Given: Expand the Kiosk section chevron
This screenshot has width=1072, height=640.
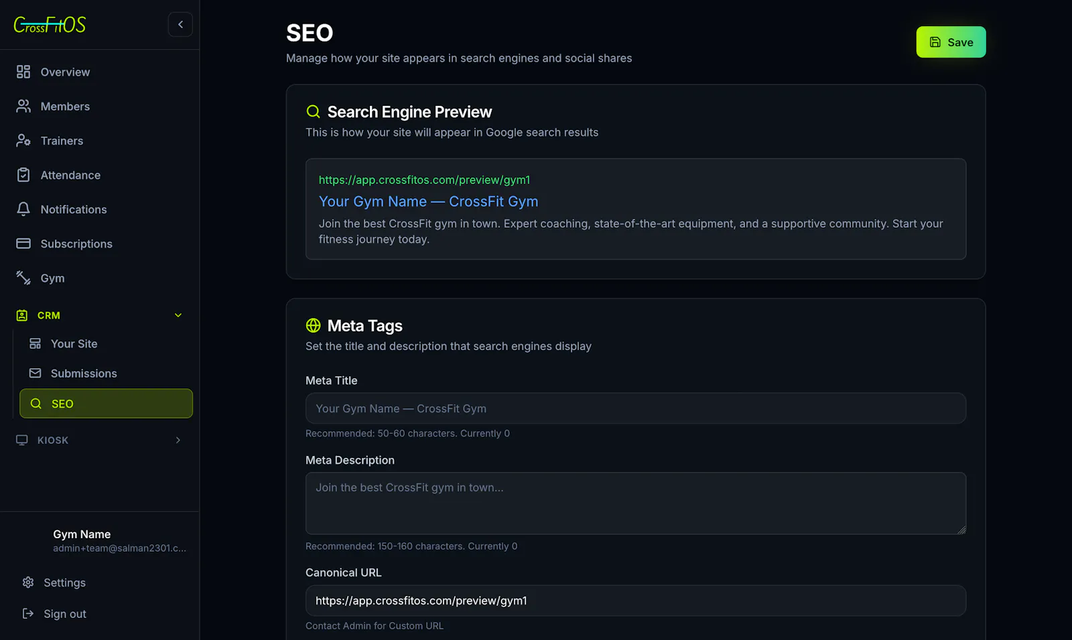Looking at the screenshot, I should pyautogui.click(x=178, y=440).
